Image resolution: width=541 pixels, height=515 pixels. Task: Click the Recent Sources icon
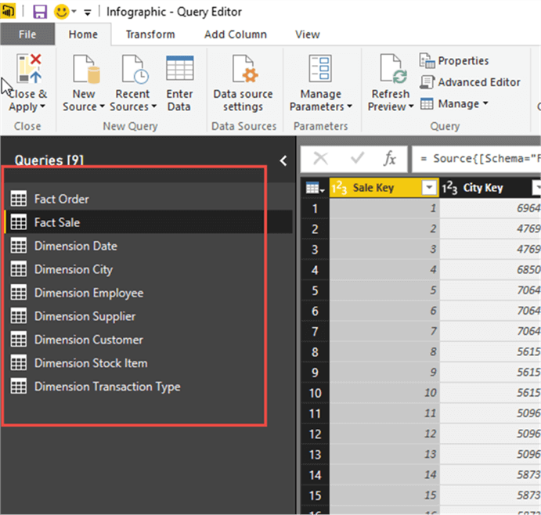click(135, 69)
